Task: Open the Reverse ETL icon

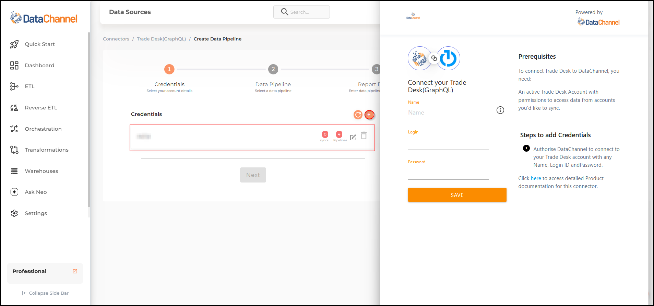Action: 14,108
